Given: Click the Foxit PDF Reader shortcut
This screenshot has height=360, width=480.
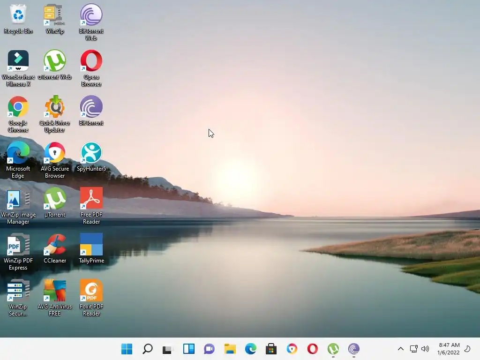Looking at the screenshot, I should click(x=91, y=298).
